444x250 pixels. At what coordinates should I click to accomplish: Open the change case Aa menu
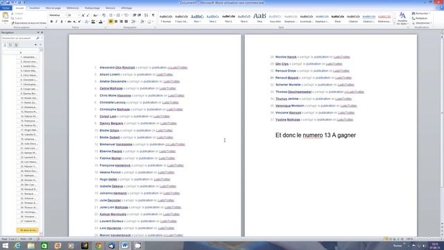coord(96,15)
